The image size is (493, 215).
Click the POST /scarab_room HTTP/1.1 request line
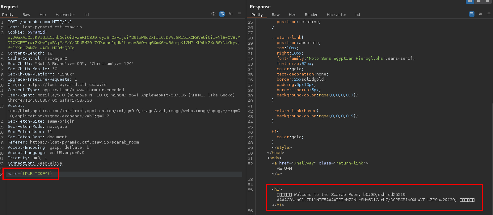(x=40, y=22)
